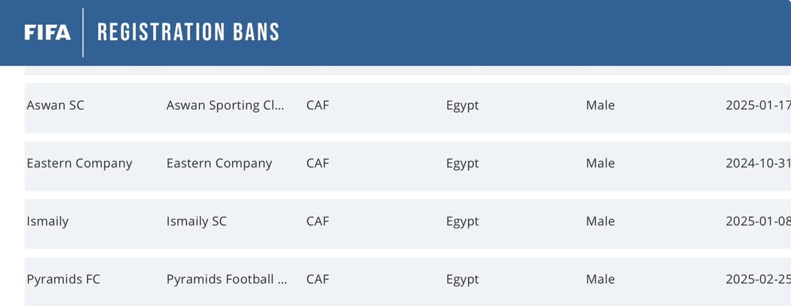The height and width of the screenshot is (306, 791).
Task: Click Male gender cell in Pyramids FC row
Action: point(601,280)
